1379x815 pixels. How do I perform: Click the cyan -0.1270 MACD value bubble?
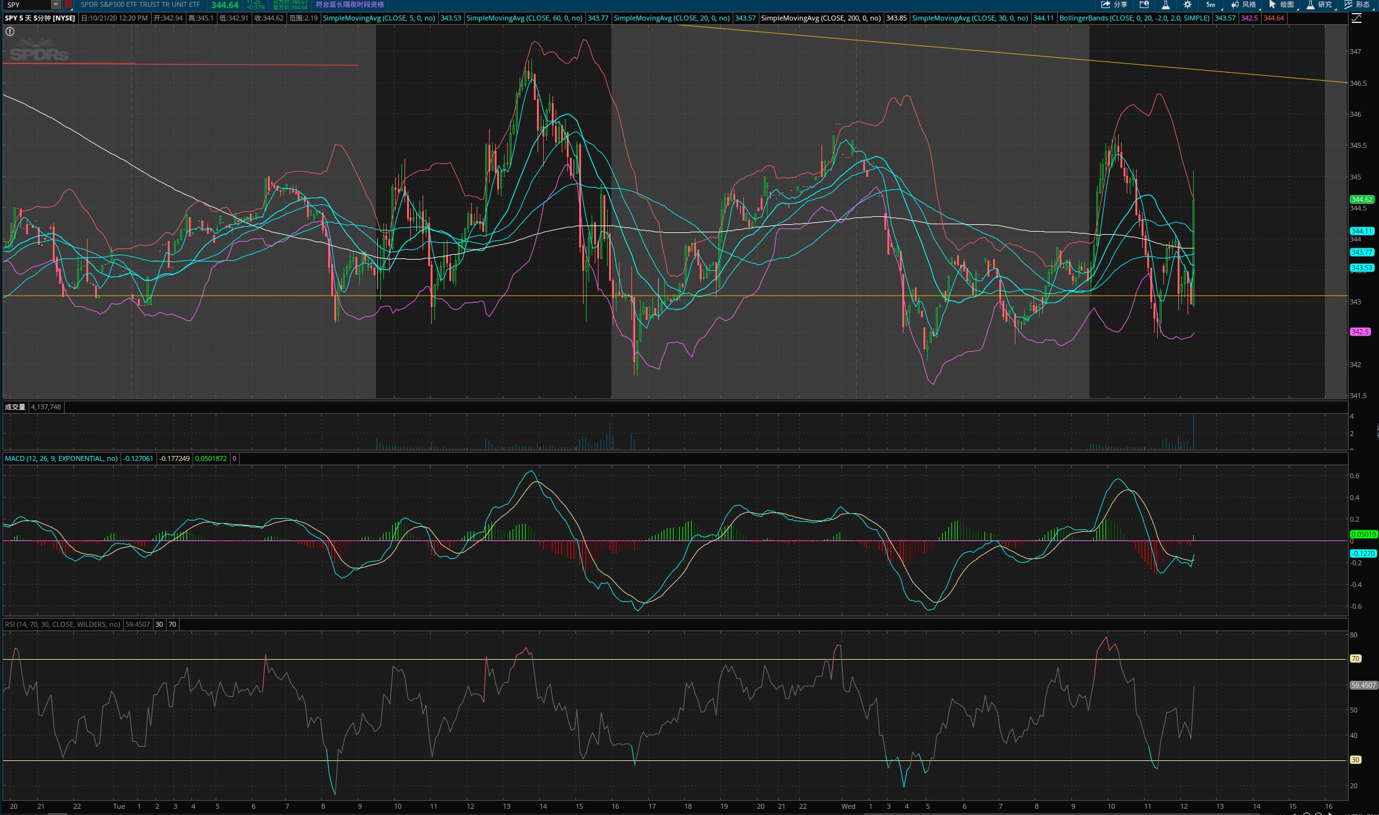[1363, 553]
